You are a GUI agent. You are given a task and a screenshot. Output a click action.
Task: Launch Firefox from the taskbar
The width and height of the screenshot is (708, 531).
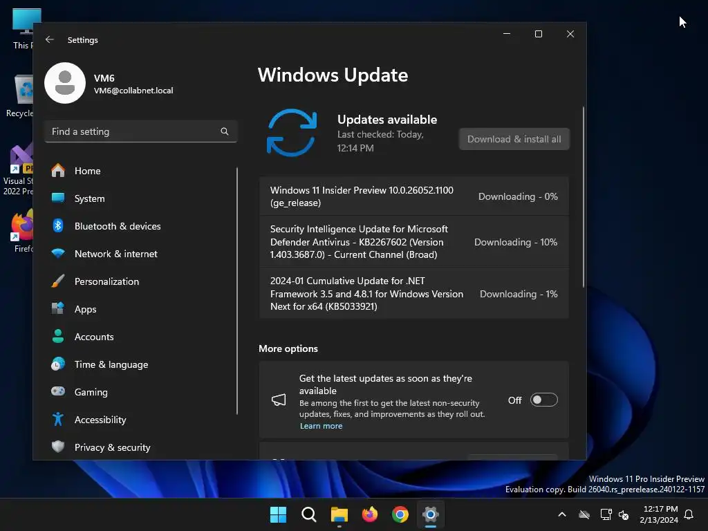[x=370, y=514]
